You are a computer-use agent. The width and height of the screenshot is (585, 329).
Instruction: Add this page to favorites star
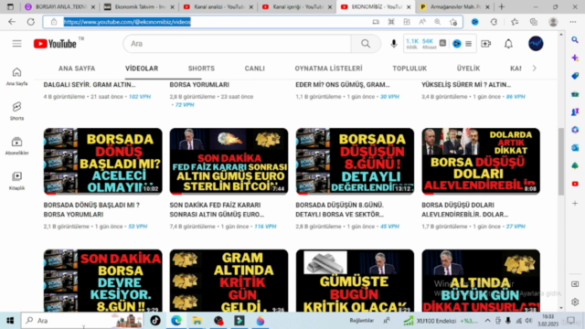click(453, 22)
